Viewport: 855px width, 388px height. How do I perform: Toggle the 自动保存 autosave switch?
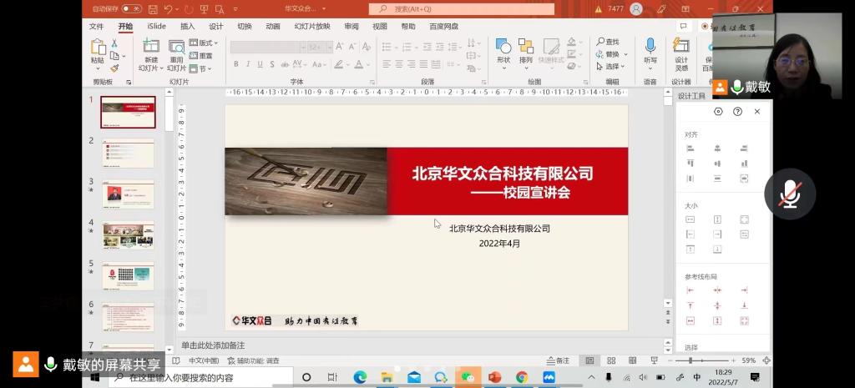pos(131,8)
